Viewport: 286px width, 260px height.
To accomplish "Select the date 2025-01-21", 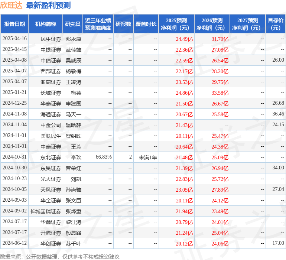I will (x=14, y=92).
